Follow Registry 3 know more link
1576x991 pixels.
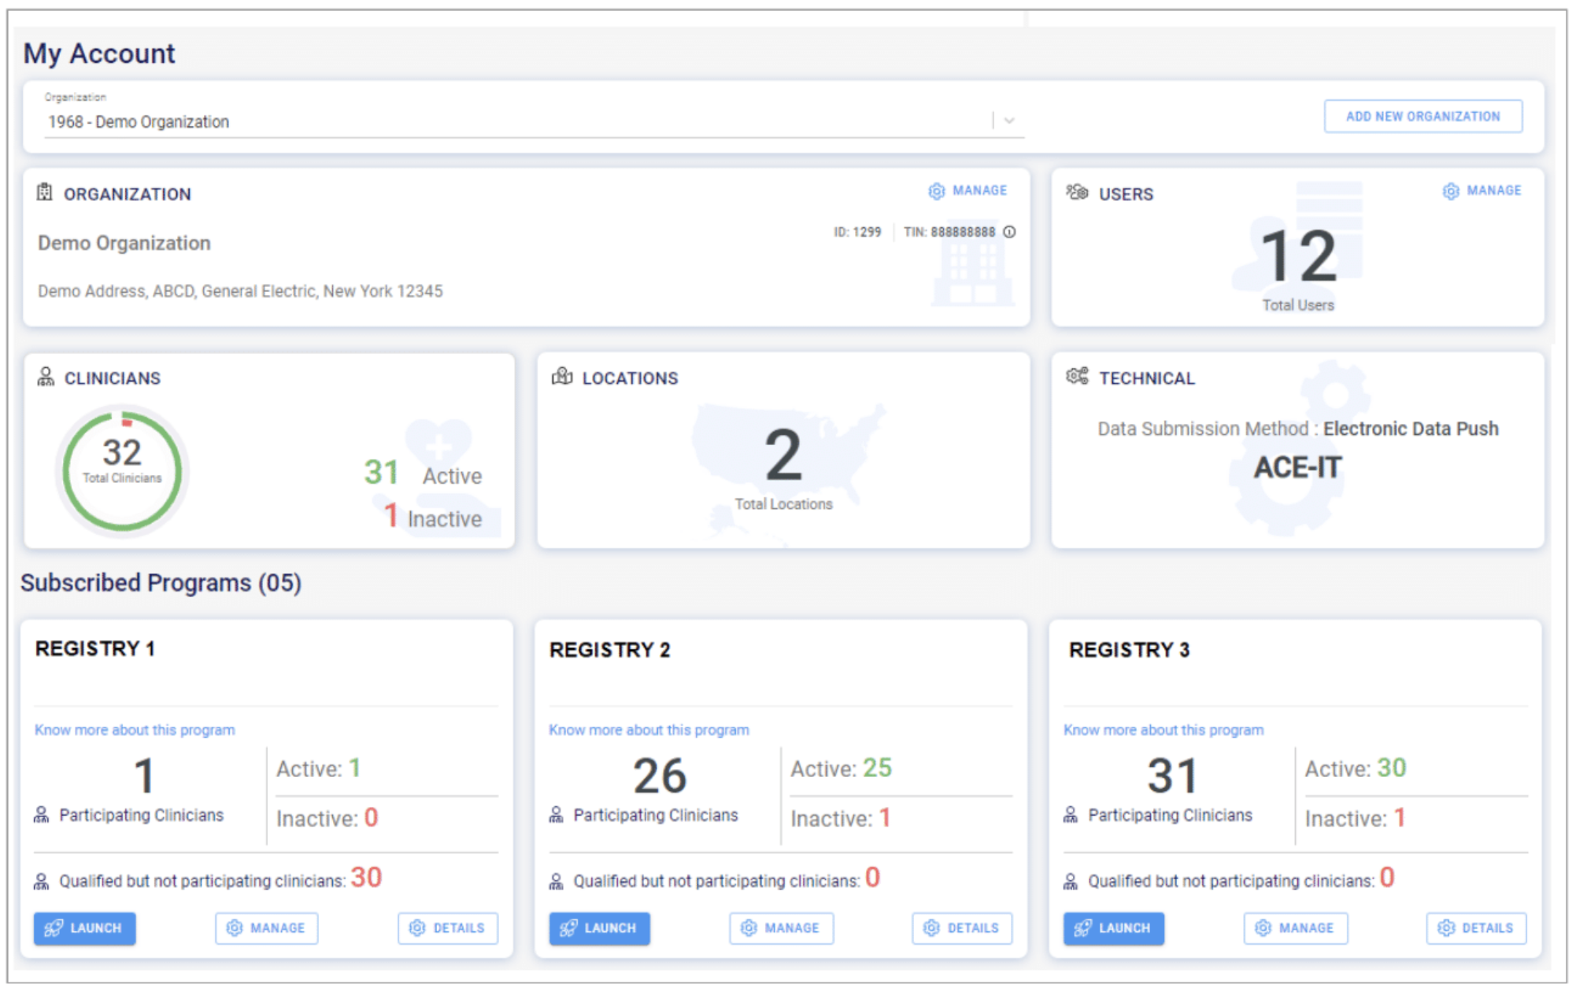coord(1163,730)
